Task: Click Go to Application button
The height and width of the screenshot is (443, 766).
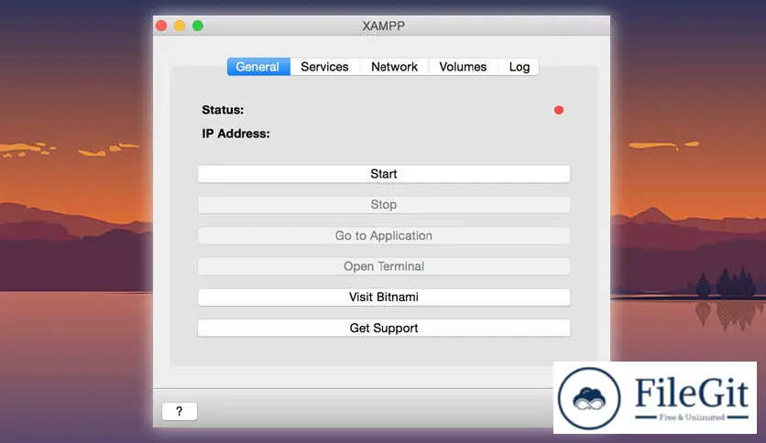Action: tap(384, 235)
